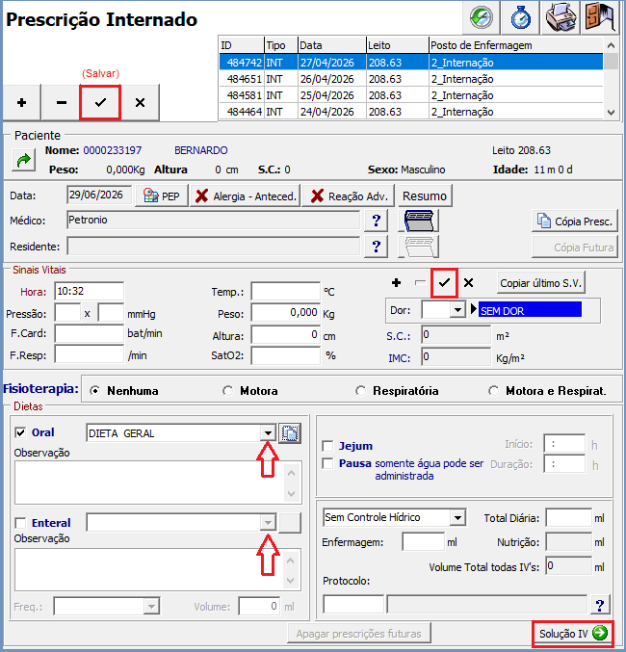This screenshot has height=652, width=626.
Task: Open the Dor pain level dropdown
Action: [457, 310]
